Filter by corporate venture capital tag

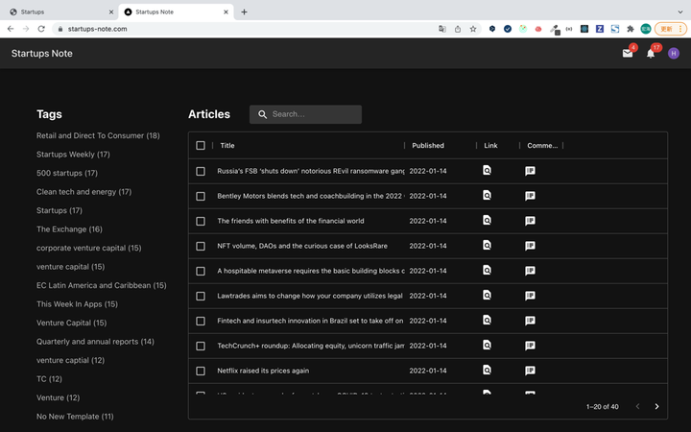tap(89, 248)
